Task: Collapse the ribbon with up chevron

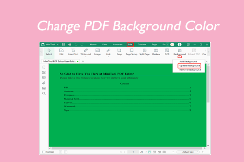Action: pyautogui.click(x=207, y=62)
